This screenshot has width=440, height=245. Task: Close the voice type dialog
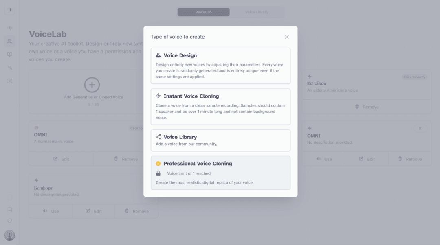[x=287, y=37]
